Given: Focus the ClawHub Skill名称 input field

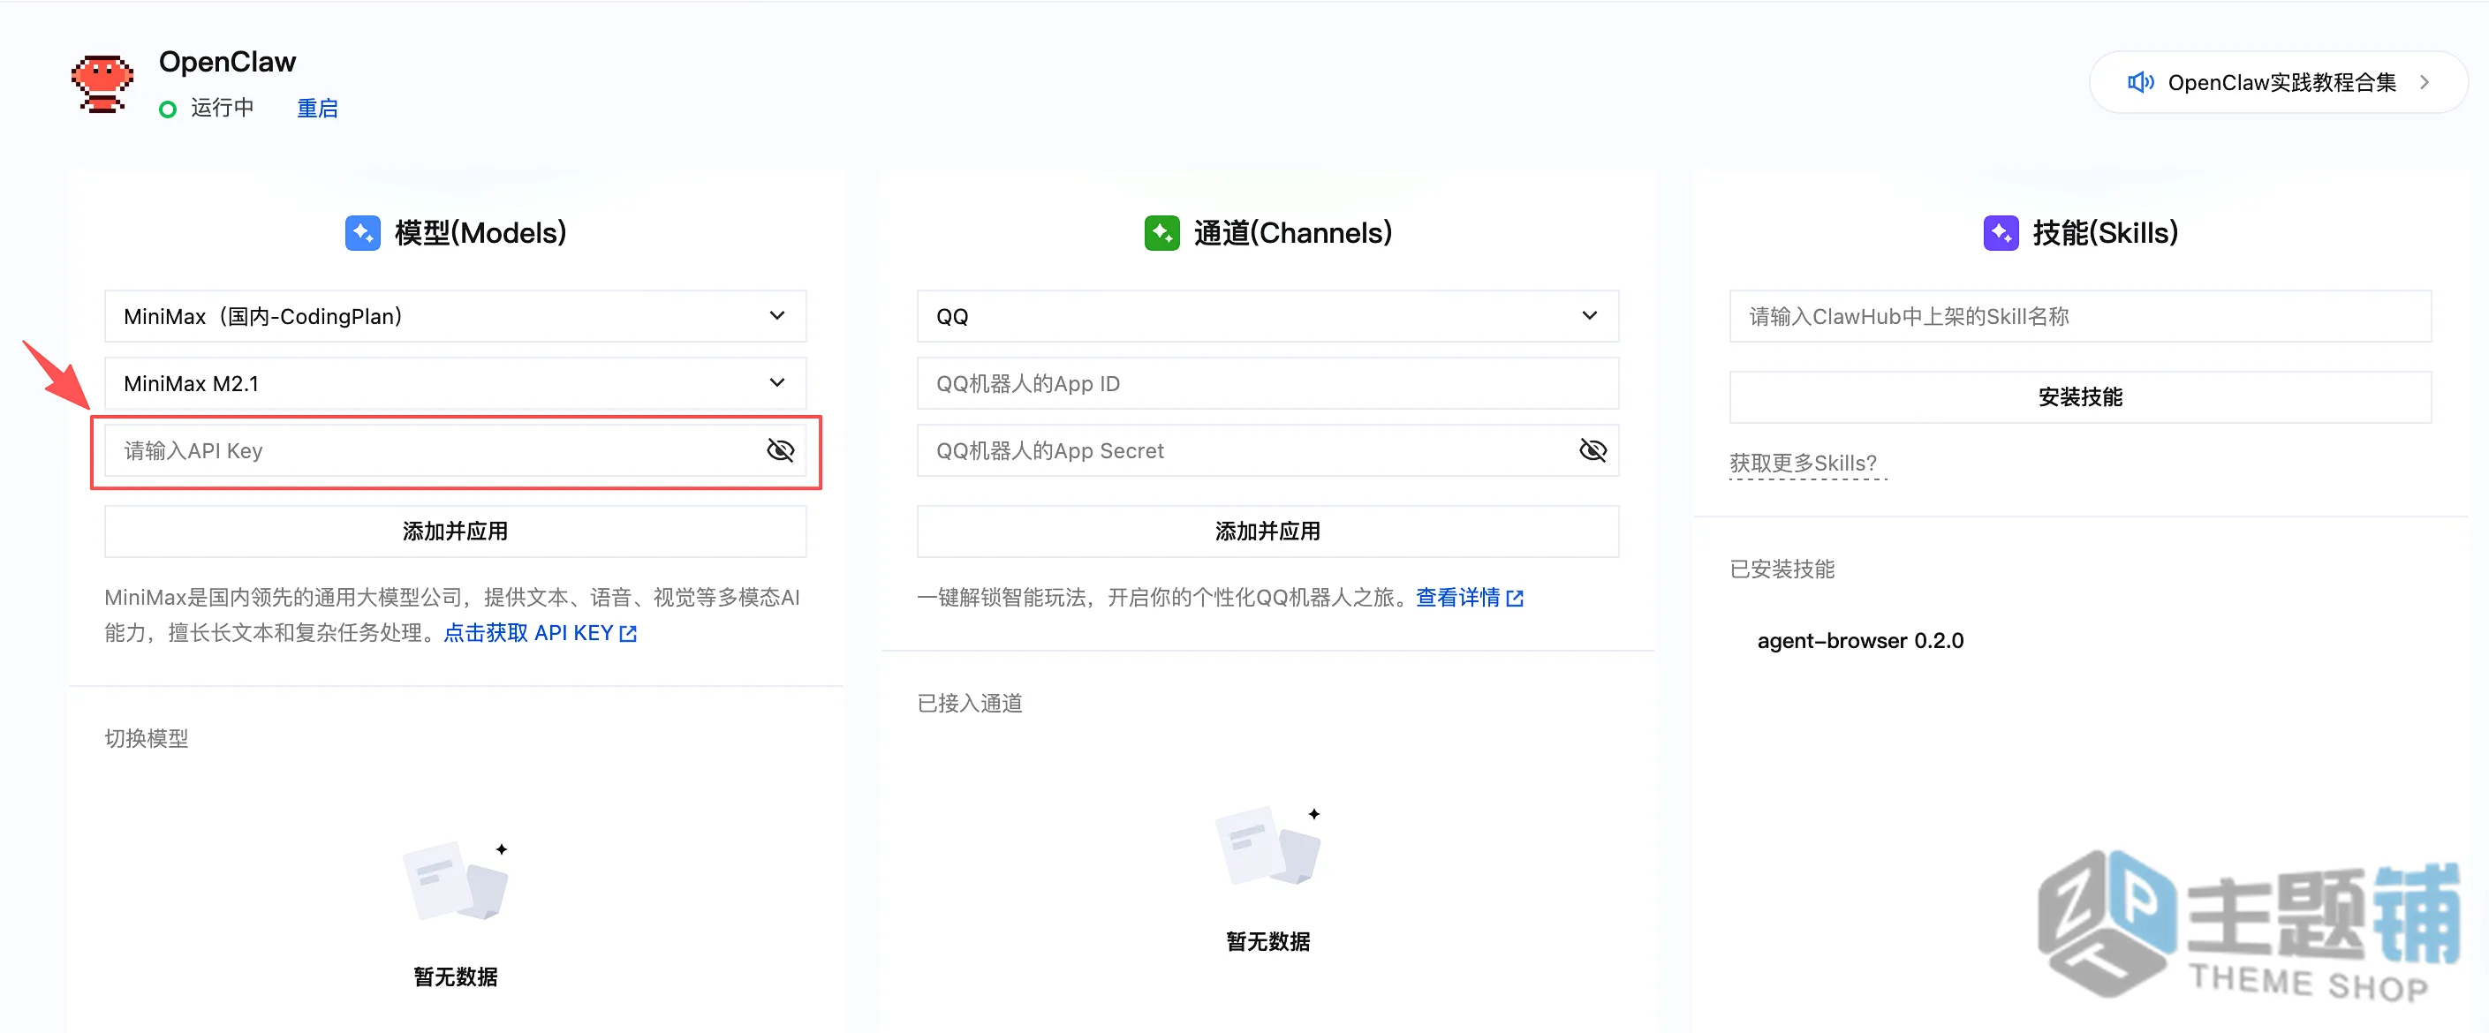Looking at the screenshot, I should point(2080,316).
